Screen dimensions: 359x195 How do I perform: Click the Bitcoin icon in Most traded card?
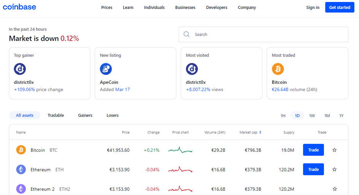278,69
